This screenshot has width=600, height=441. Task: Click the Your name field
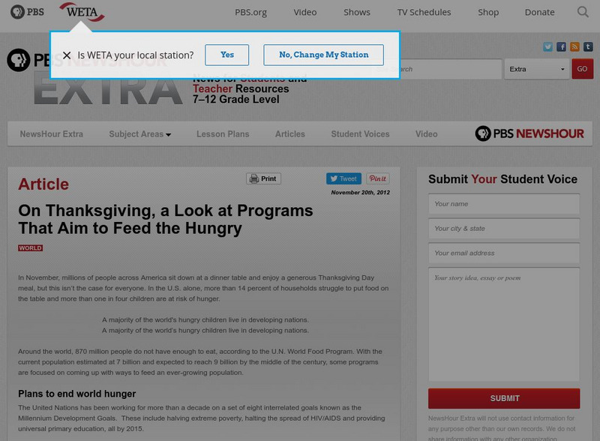point(504,204)
